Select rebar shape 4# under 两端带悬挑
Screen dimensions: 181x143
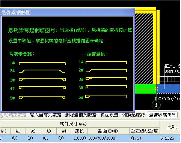pos(42,88)
